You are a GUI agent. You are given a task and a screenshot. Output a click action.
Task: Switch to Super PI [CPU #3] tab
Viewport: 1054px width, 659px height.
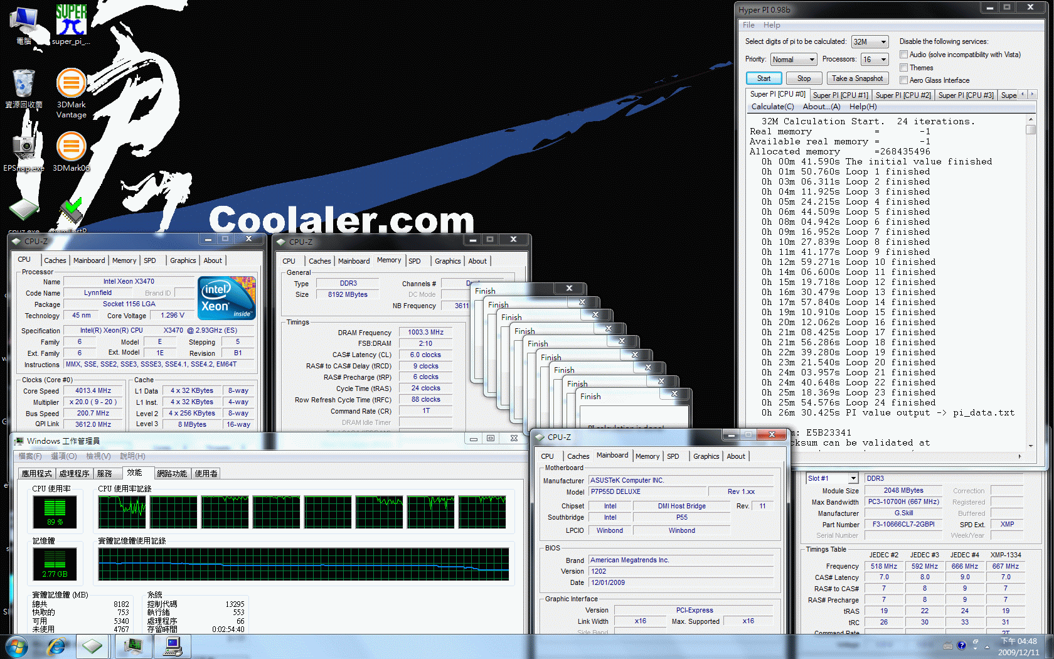click(x=966, y=95)
